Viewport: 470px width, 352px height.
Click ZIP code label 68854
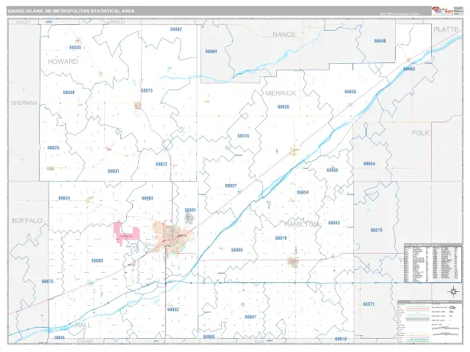tap(303, 192)
